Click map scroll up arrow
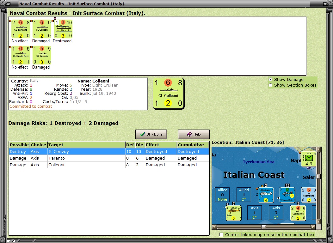The width and height of the screenshot is (333, 243). tap(318, 149)
